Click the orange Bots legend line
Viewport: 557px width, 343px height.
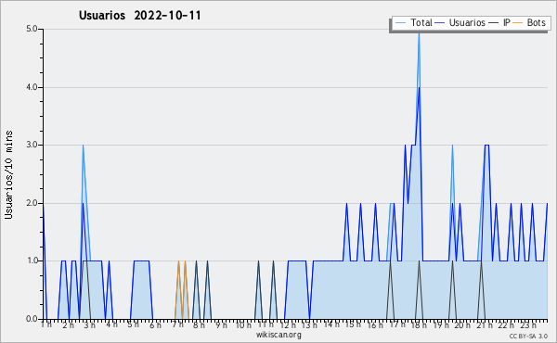click(x=518, y=23)
